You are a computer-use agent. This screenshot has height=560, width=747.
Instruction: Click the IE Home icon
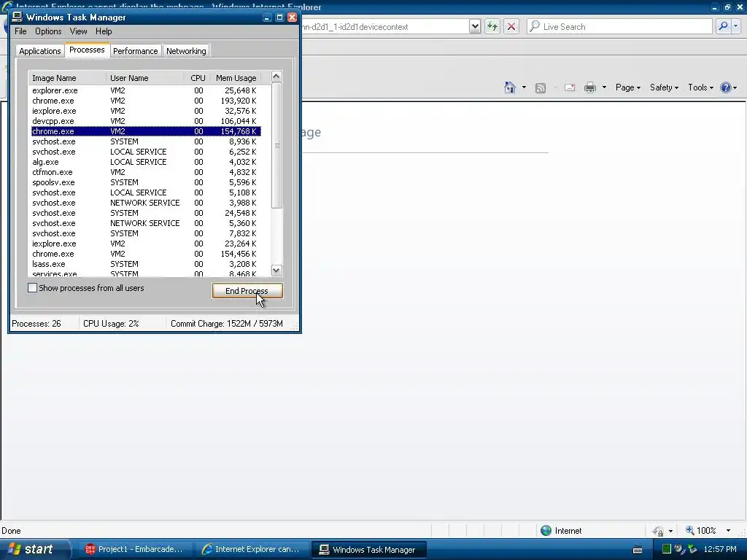pos(510,87)
